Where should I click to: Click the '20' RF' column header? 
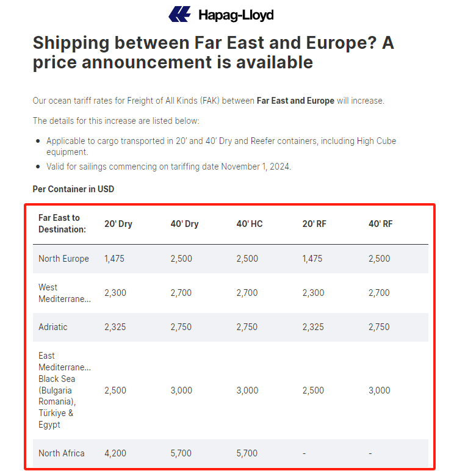tap(314, 224)
